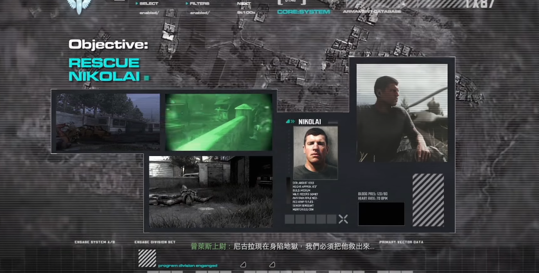Toggle the first gray square under Nikolai's bio
This screenshot has width=539, height=273.
pyautogui.click(x=290, y=219)
